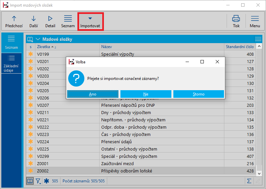The image size is (266, 189).
Task: Click the Čas - průchody výpočtem cell
Action: (162, 134)
